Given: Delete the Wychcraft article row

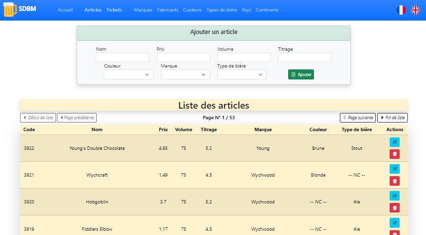Looking at the screenshot, I should click(x=394, y=181).
